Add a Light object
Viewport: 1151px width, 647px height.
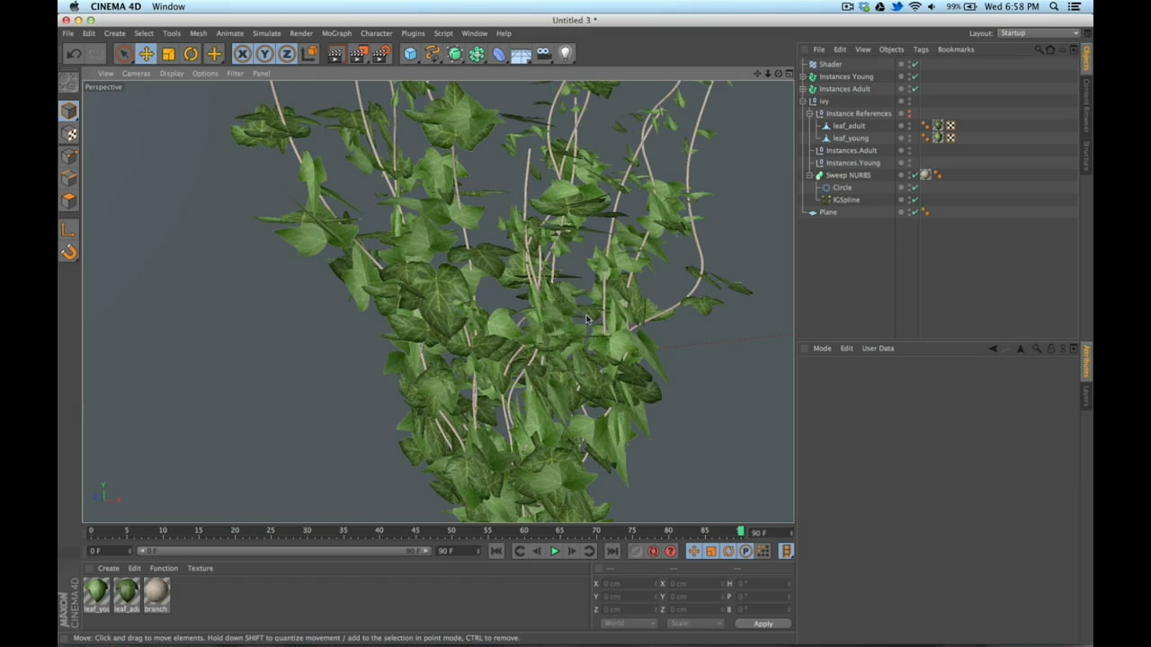566,54
